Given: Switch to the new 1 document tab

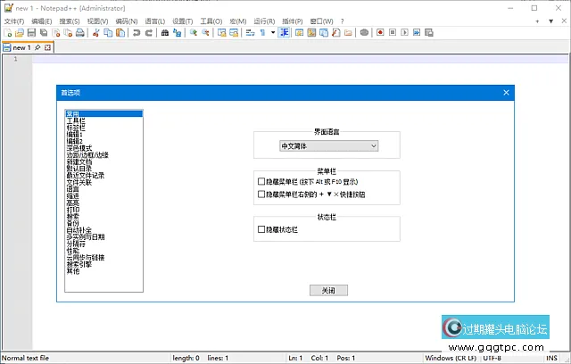Looking at the screenshot, I should (20, 47).
